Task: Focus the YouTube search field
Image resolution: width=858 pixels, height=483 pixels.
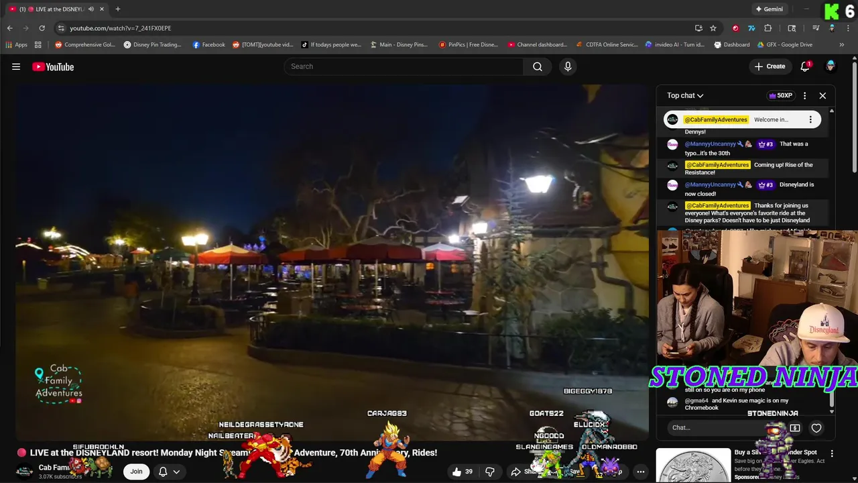Action: (x=404, y=66)
